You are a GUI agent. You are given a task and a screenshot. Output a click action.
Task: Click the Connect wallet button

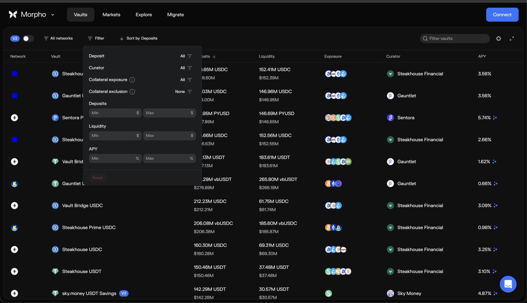502,14
